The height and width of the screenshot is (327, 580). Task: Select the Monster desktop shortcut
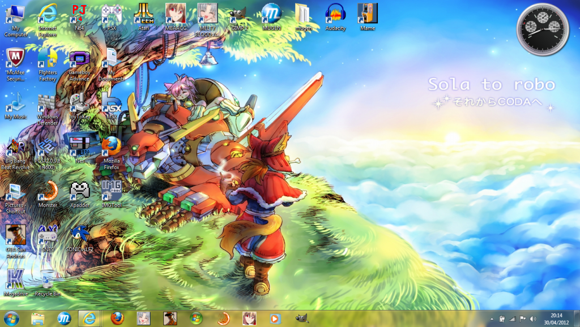coord(48,195)
